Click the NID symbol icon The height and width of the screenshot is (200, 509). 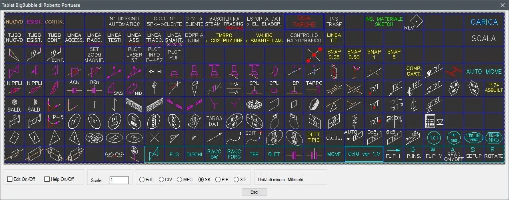click(x=134, y=87)
